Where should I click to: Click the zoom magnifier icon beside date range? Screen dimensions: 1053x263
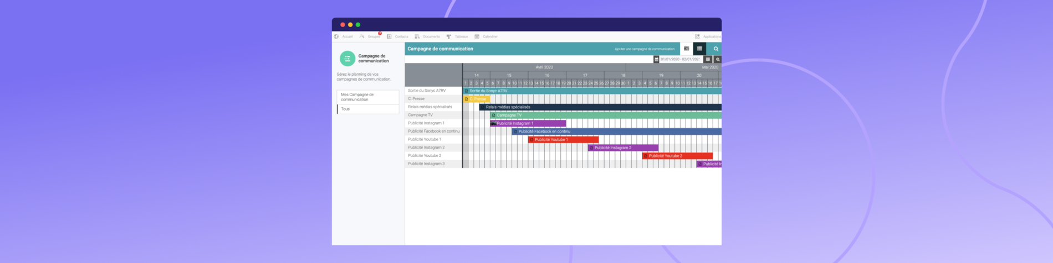coord(718,59)
